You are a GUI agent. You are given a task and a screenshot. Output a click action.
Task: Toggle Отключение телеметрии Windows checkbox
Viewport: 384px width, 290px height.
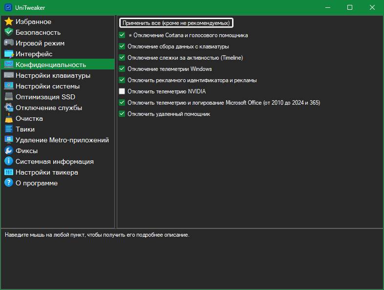click(x=122, y=69)
